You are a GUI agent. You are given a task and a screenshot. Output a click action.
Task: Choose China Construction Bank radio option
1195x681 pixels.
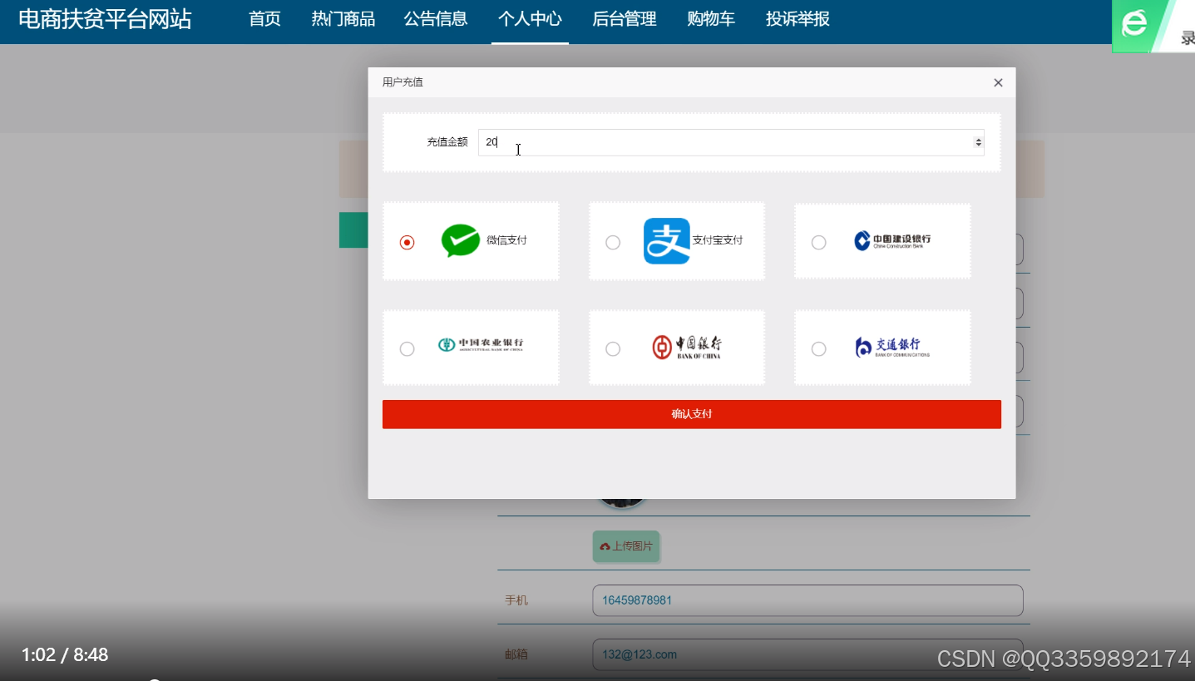[x=819, y=242]
